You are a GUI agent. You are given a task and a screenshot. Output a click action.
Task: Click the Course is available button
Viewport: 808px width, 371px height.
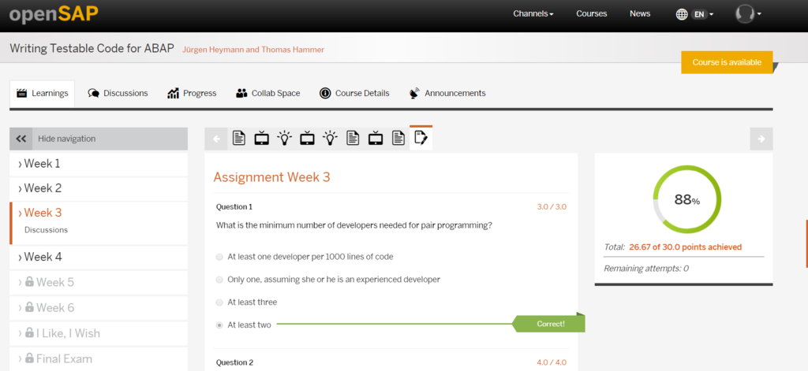tap(727, 62)
